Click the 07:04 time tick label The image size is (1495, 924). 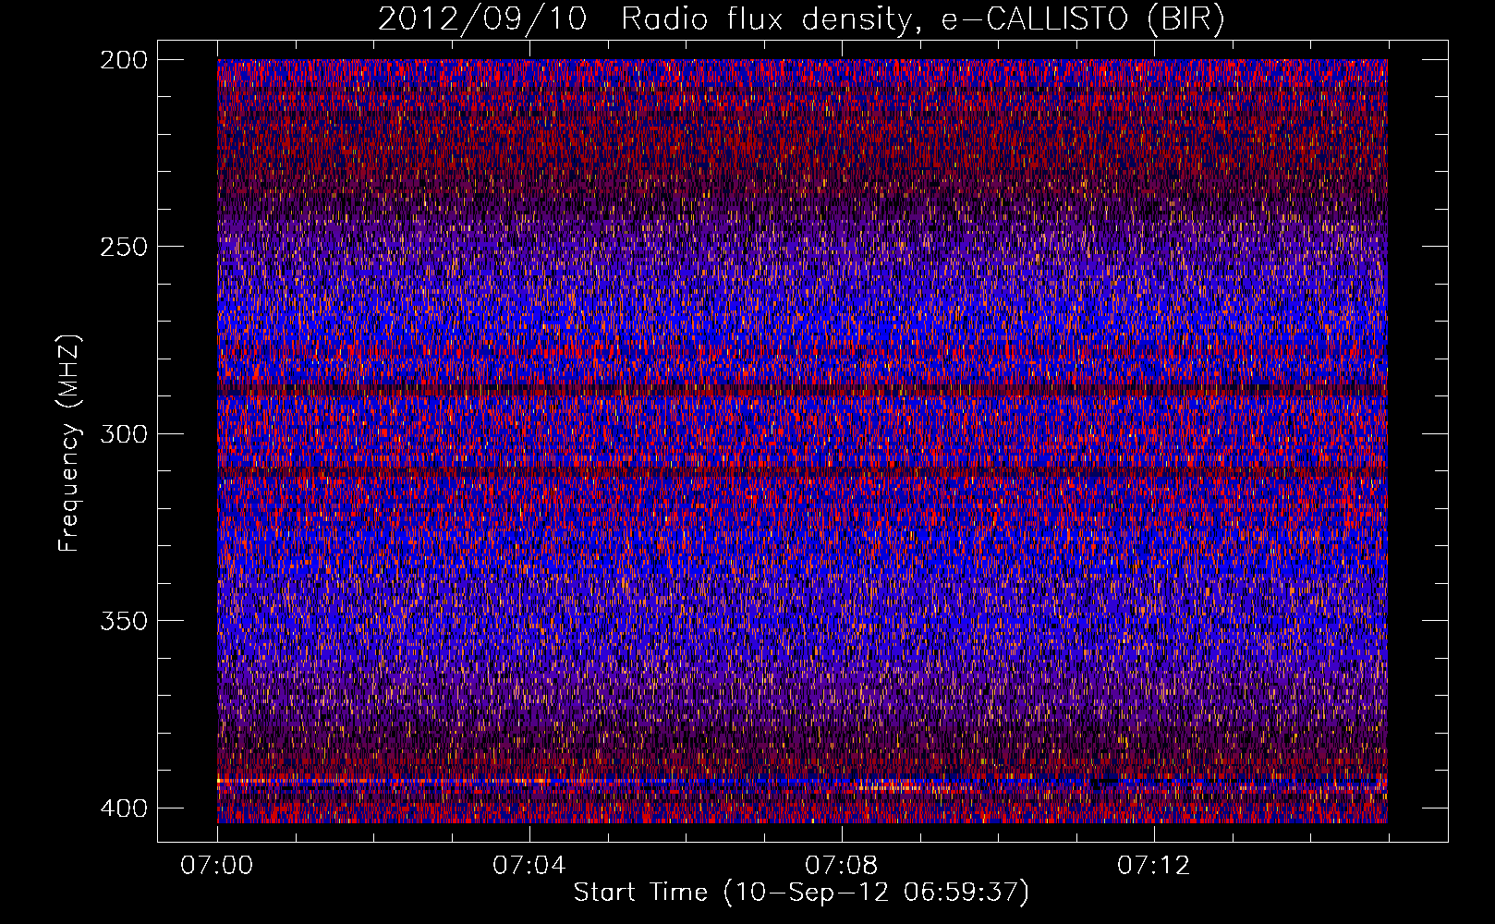(529, 866)
